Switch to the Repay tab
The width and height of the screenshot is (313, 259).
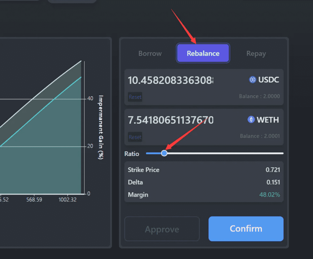(x=256, y=53)
